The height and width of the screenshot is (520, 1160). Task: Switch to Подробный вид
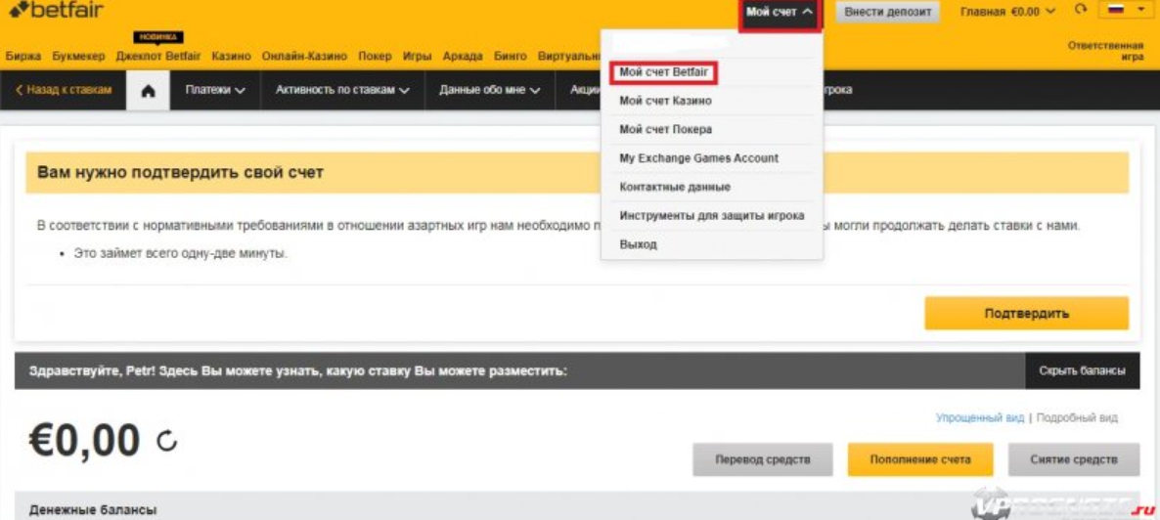tap(1076, 417)
